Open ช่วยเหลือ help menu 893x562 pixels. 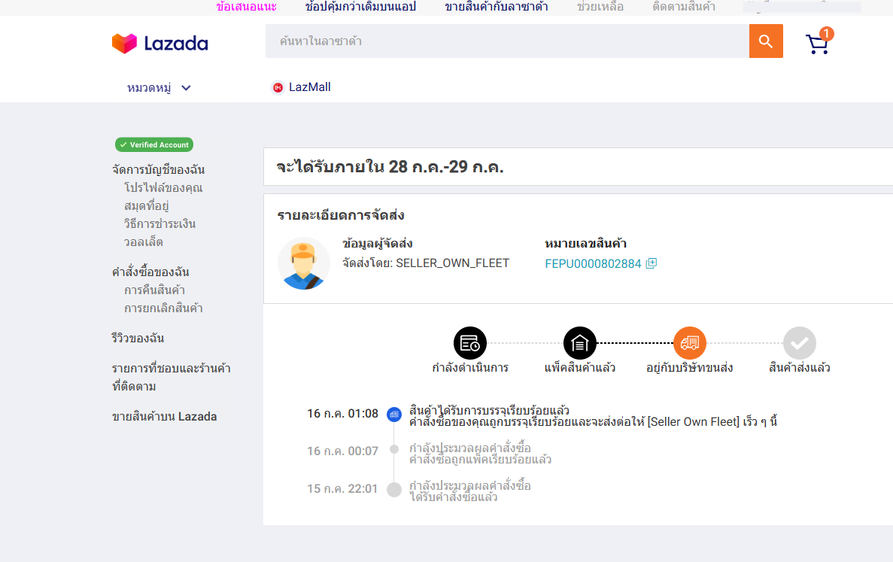tap(600, 7)
